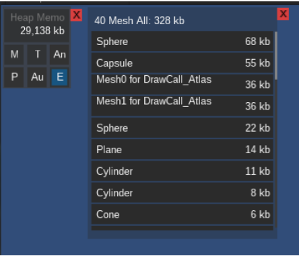Toggle the An animation category button
This screenshot has width=299, height=256.
tap(59, 54)
